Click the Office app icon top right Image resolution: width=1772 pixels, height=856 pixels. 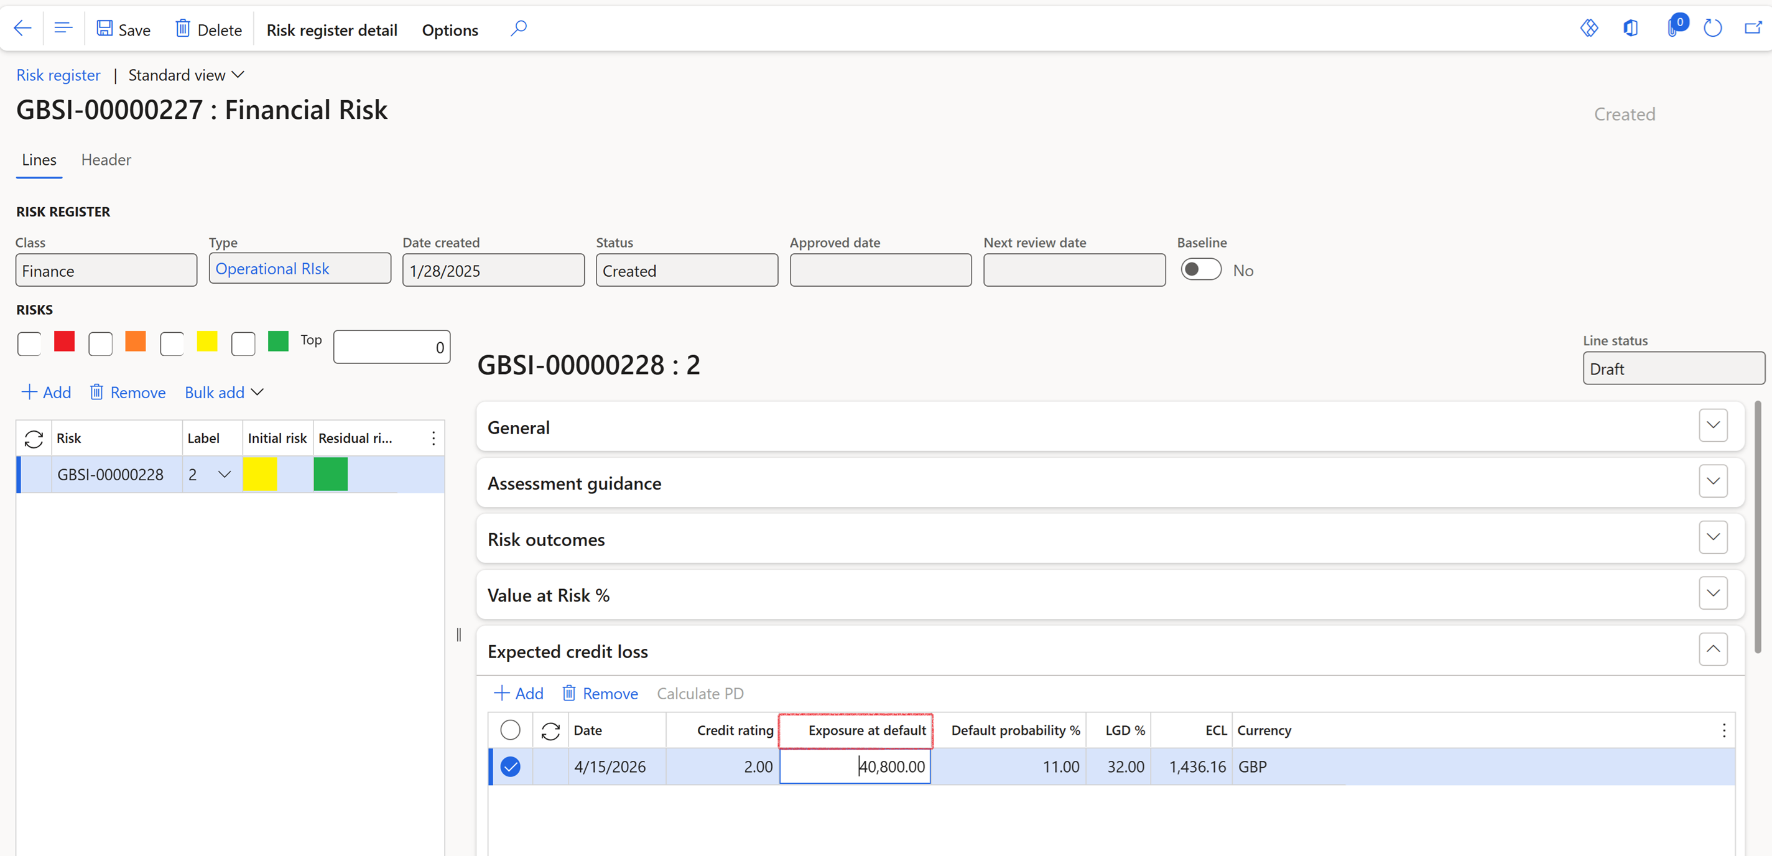1630,29
